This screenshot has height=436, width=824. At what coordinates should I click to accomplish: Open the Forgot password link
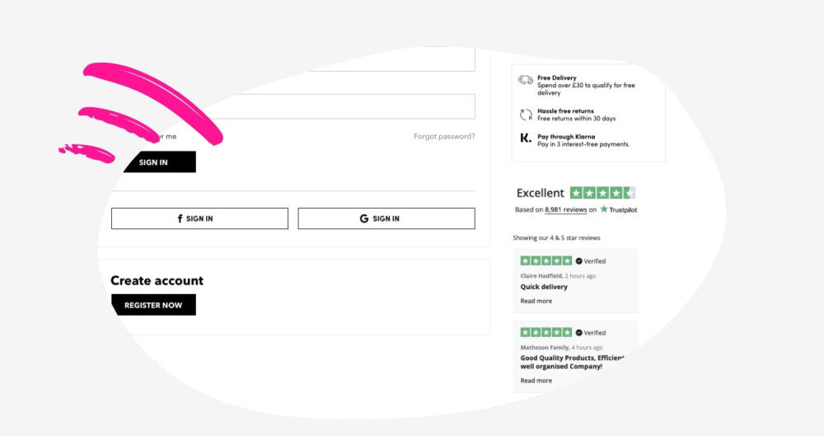point(444,137)
